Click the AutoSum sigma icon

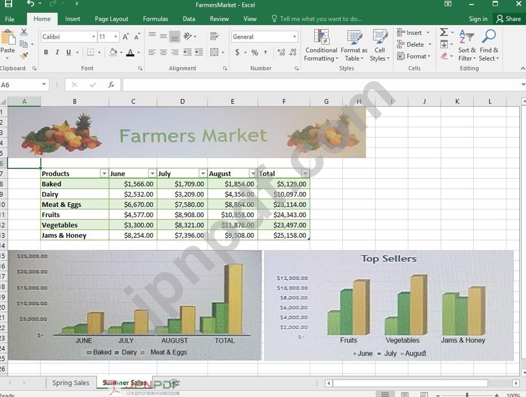pos(444,33)
